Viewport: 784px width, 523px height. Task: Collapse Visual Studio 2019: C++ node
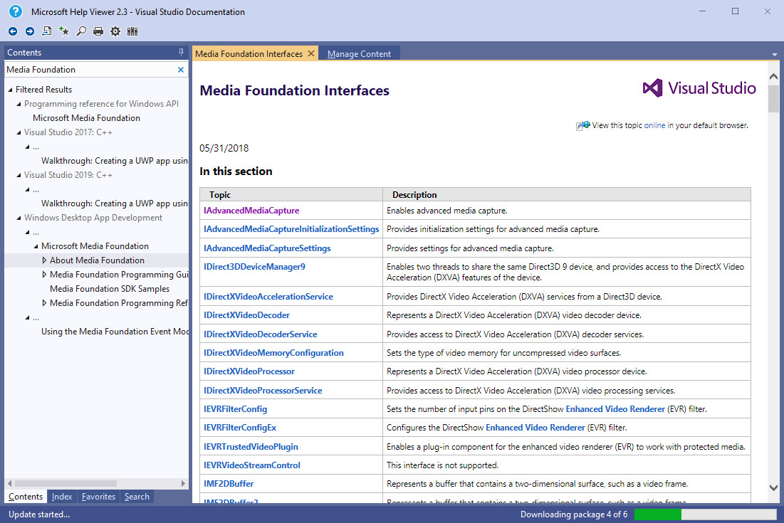19,175
